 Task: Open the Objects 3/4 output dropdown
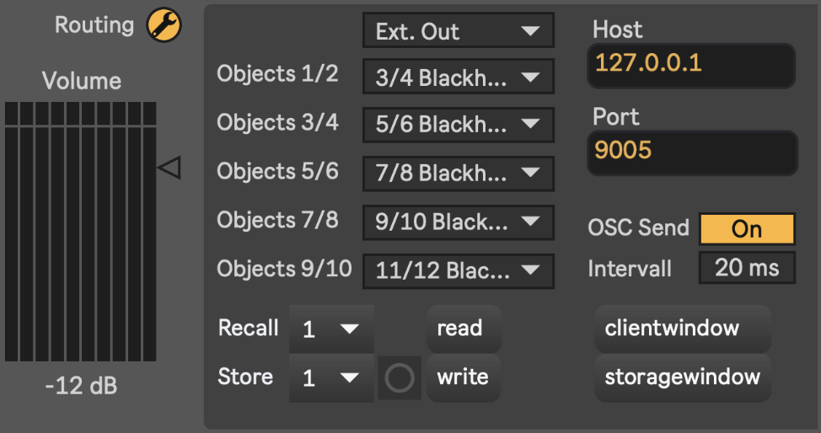(x=459, y=125)
